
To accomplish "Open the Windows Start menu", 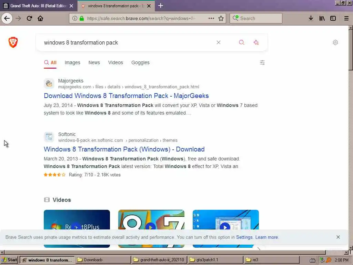I will 9,260.
